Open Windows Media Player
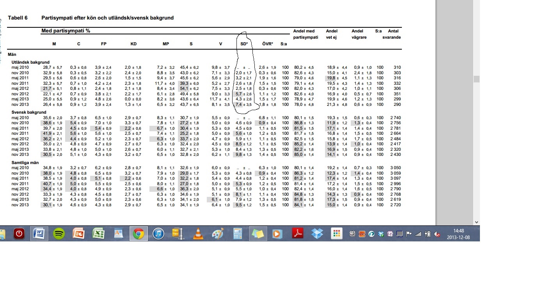The height and width of the screenshot is (300, 533). pos(277,234)
